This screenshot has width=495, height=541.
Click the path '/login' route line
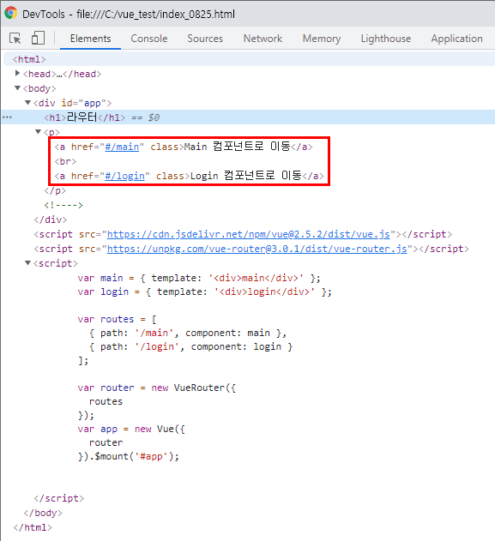click(191, 346)
